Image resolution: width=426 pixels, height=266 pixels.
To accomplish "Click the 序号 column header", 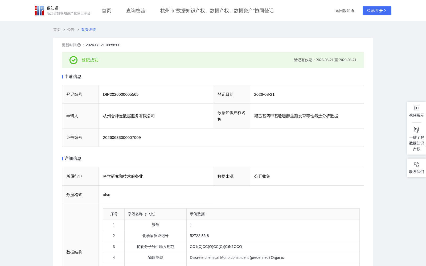I will coord(114,214).
